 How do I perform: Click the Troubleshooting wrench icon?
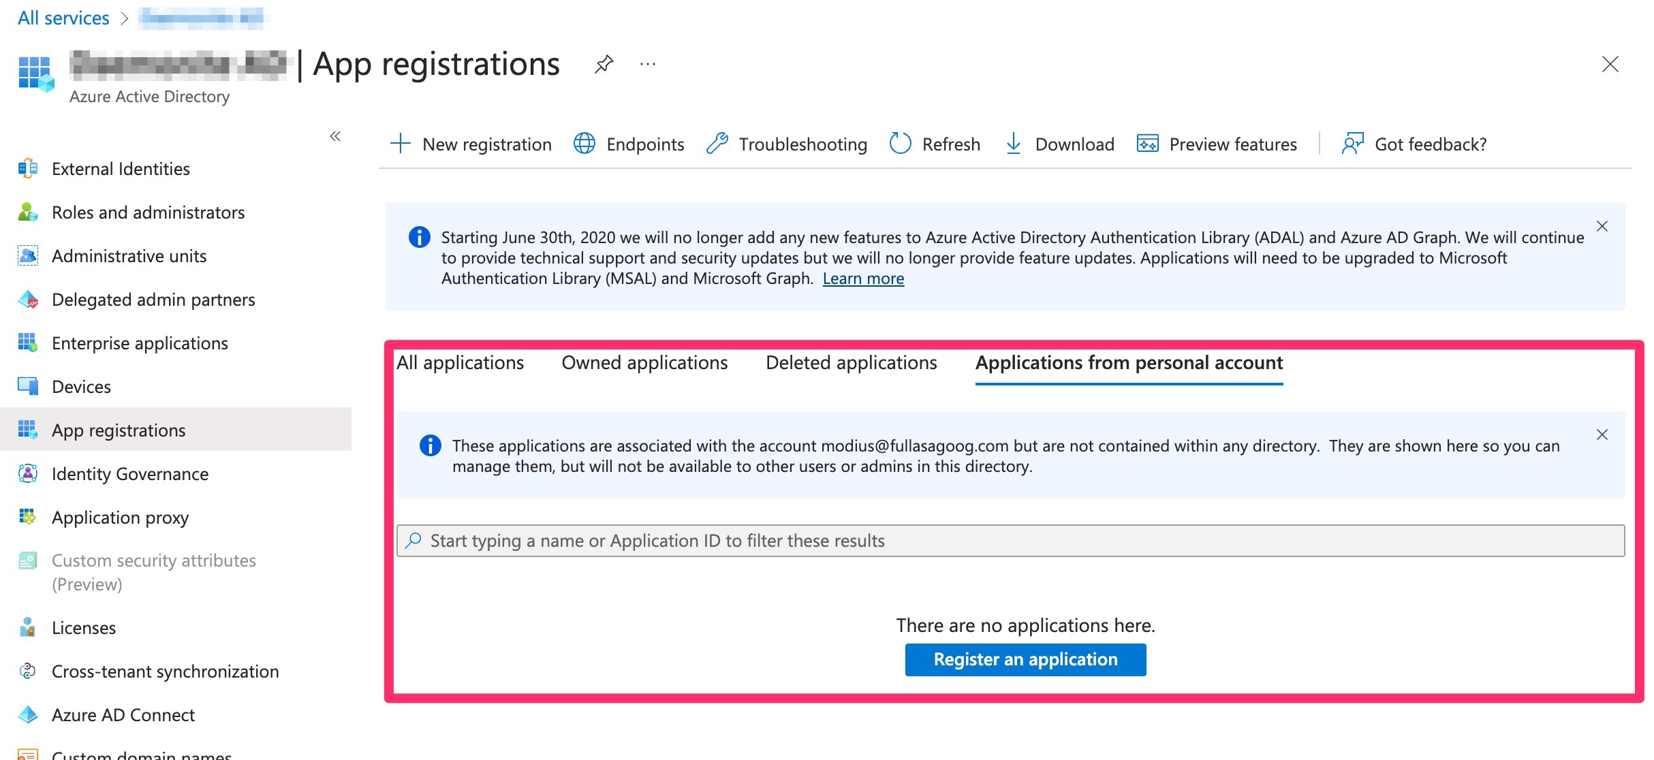(x=717, y=144)
